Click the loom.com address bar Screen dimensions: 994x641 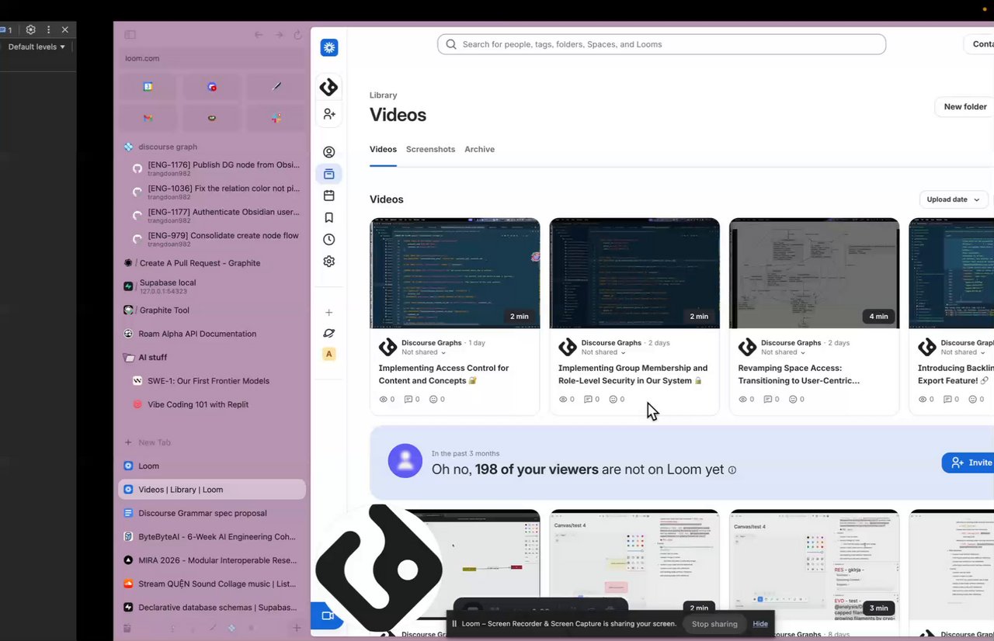pos(211,58)
